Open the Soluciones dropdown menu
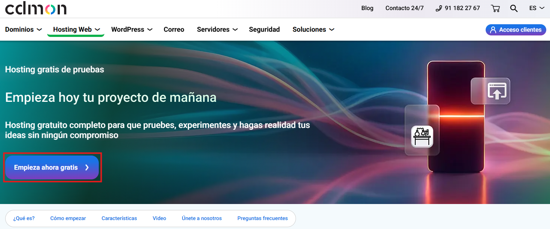 (x=313, y=29)
